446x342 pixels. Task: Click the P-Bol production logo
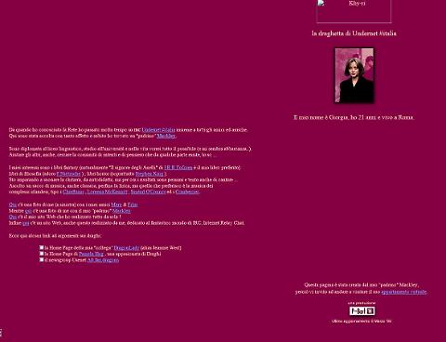(362, 310)
